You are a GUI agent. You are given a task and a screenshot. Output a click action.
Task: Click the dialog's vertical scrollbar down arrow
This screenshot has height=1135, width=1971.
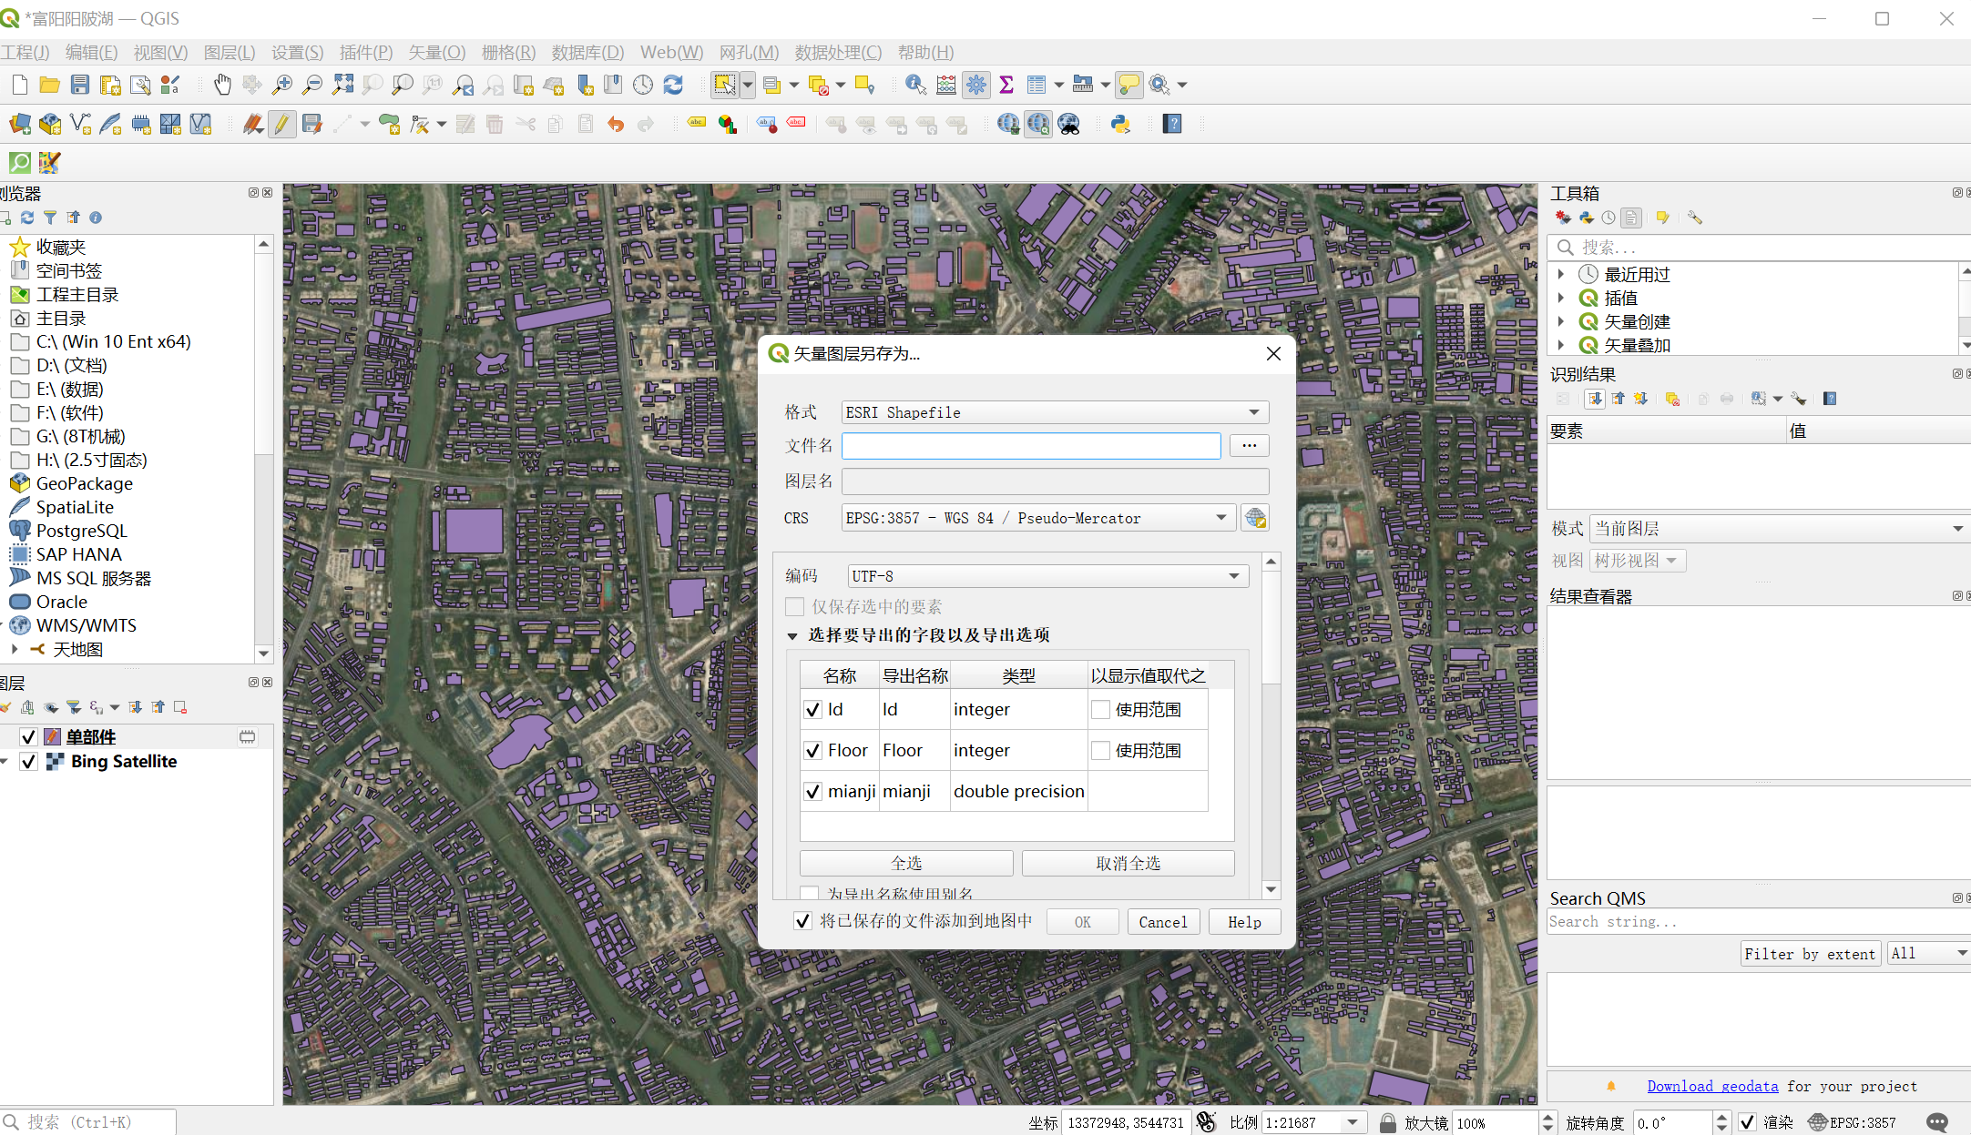point(1271,889)
